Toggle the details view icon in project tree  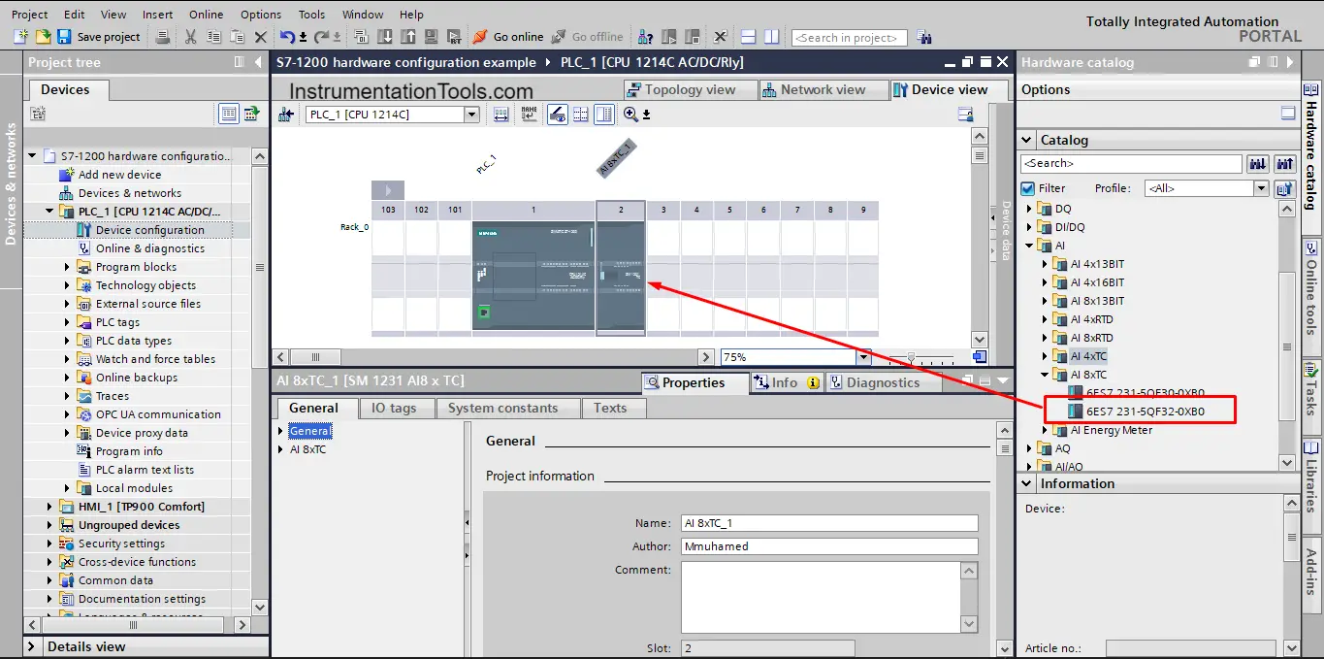[228, 114]
